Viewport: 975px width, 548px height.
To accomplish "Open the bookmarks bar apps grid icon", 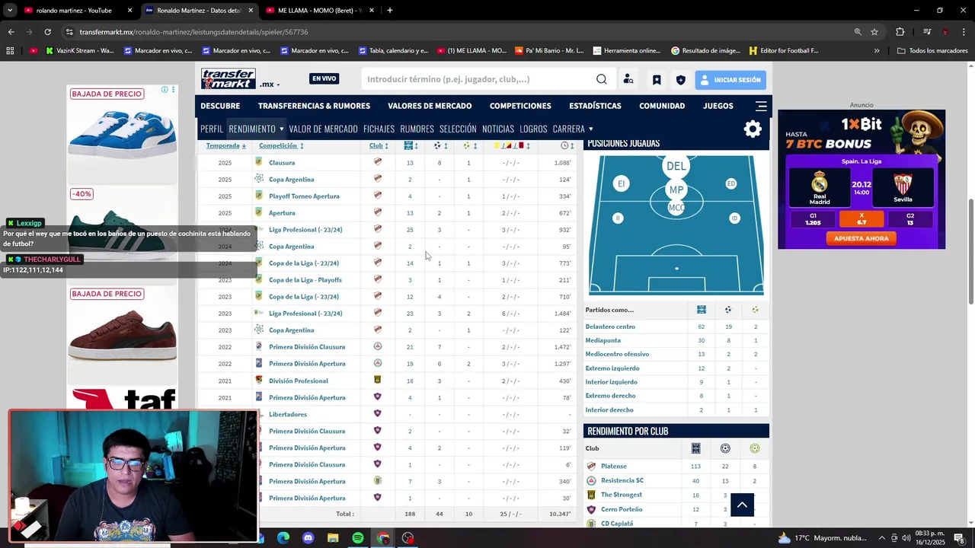I will 10,51.
